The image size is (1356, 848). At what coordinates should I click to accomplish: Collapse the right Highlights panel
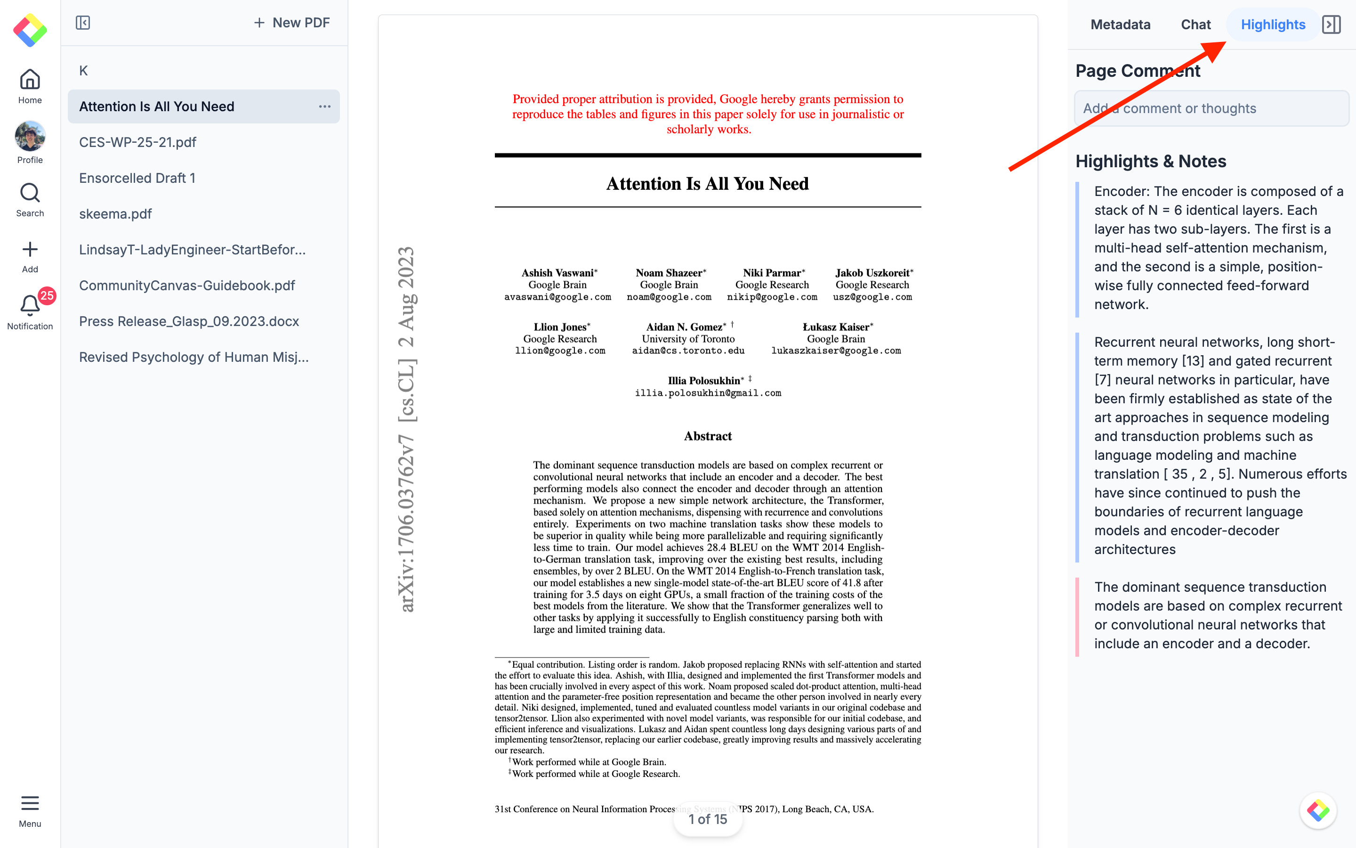click(x=1331, y=24)
